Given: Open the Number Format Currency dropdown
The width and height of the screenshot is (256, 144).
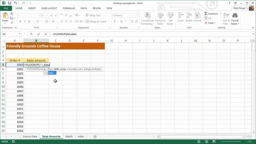Looking at the screenshot, I should coord(137,15).
